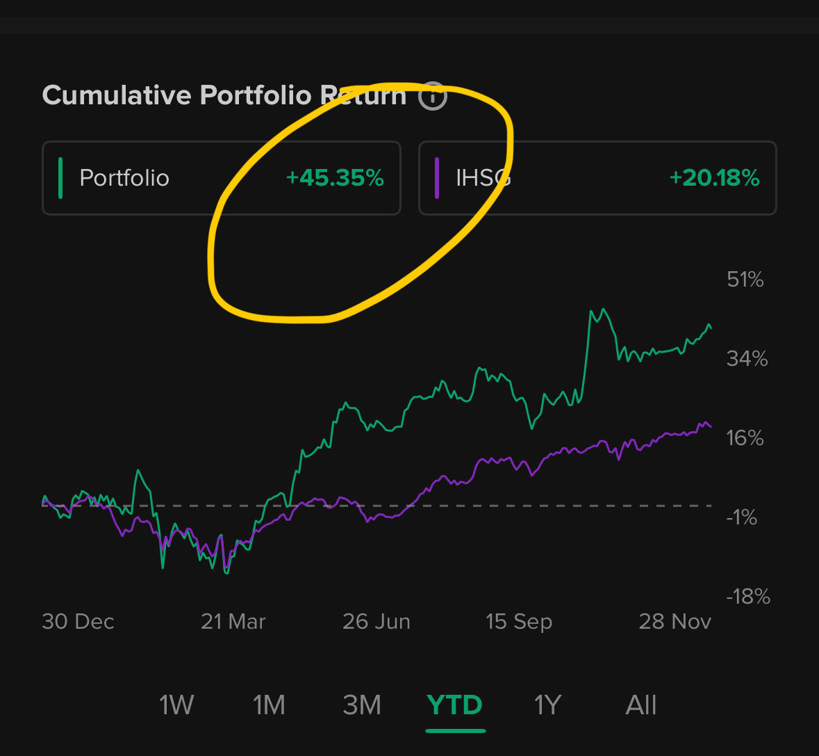819x756 pixels.
Task: Click the 28 Nov date label
Action: [x=675, y=621]
